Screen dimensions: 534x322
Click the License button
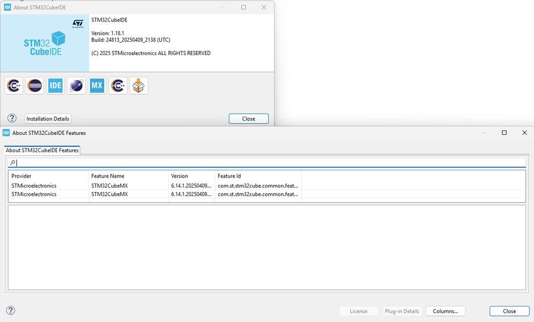point(358,311)
